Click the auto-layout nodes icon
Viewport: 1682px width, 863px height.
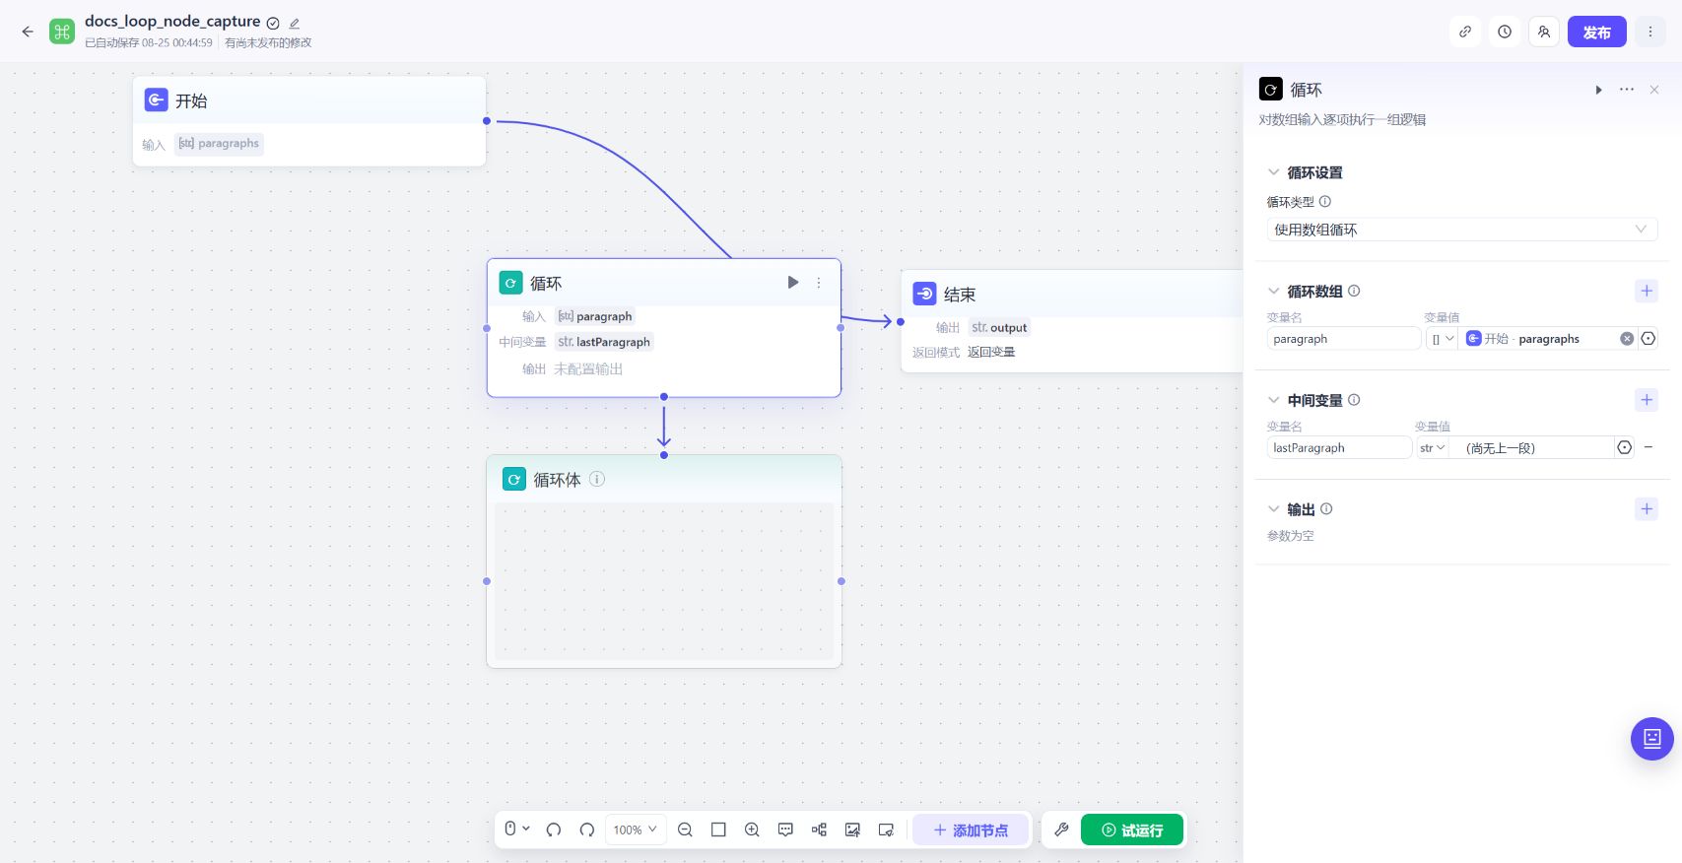[x=819, y=830]
